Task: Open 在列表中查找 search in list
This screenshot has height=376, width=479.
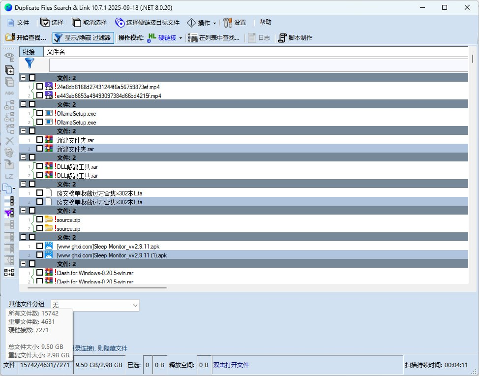Action: pos(214,38)
